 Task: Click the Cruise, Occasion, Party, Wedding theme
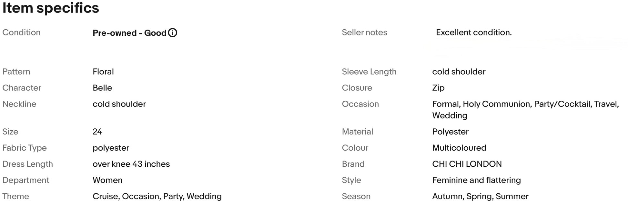pos(157,196)
